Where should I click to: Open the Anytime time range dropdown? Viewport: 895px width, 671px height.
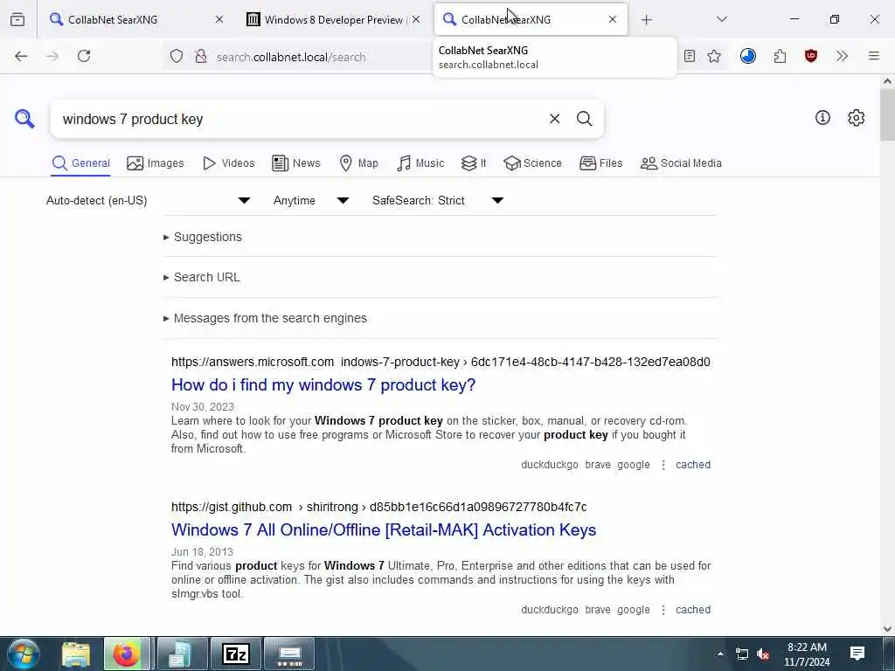tap(311, 200)
